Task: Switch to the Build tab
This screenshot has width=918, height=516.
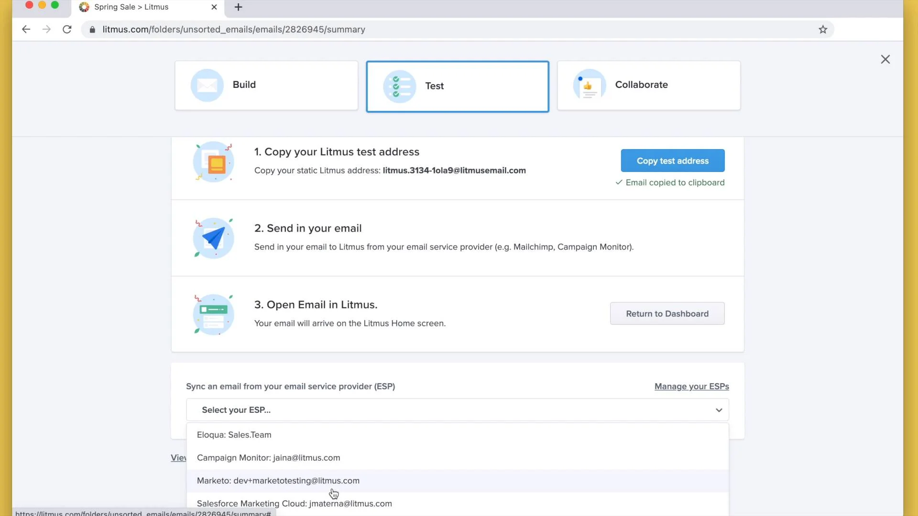Action: (266, 86)
